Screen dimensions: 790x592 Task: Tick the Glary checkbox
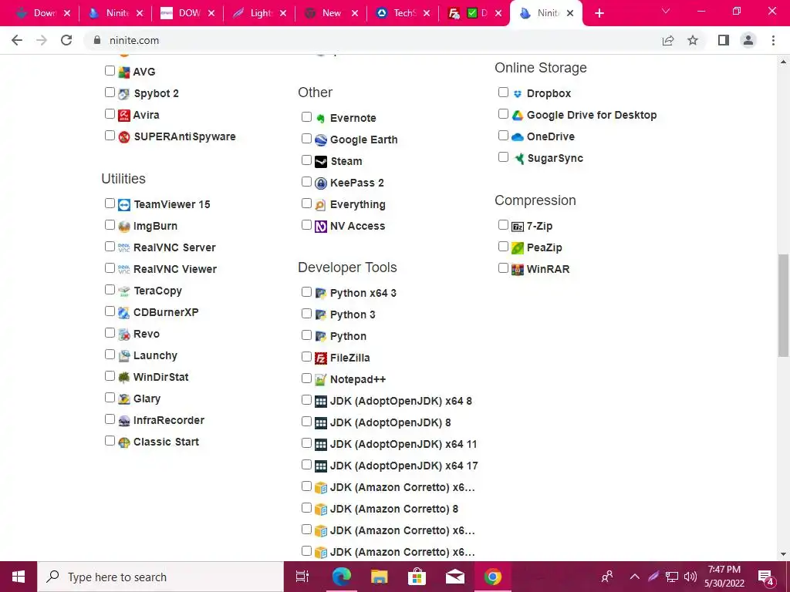(x=110, y=398)
